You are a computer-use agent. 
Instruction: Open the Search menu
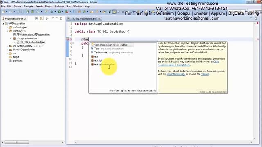39,7
